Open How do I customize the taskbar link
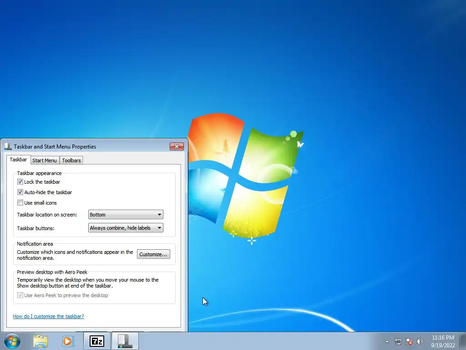The image size is (466, 350). (48, 316)
